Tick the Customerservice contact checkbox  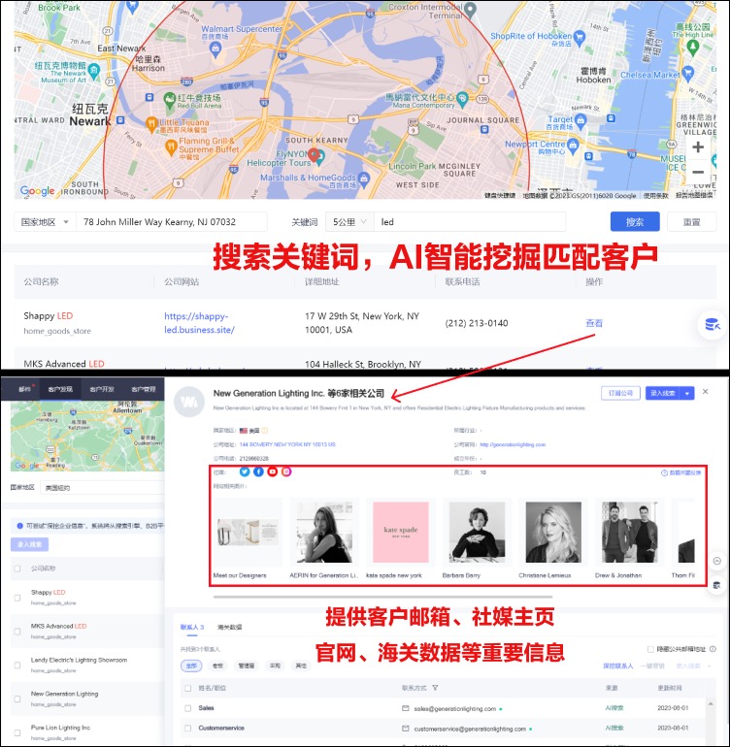pos(188,728)
